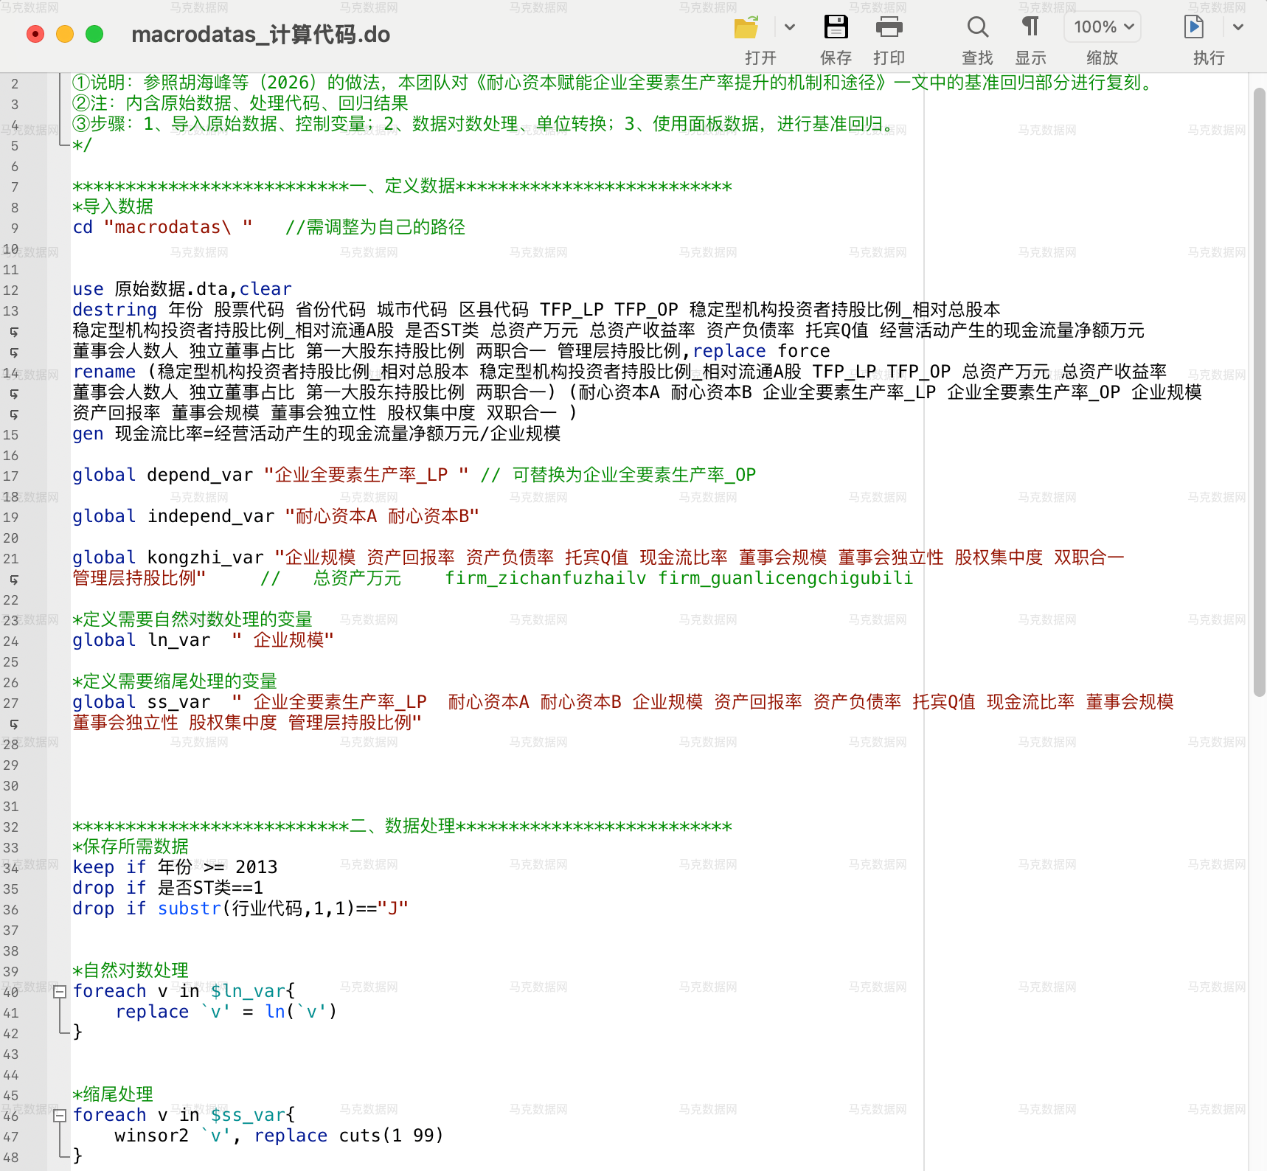
Task: Expand the Open recent-files dropdown arrow
Action: [x=790, y=28]
